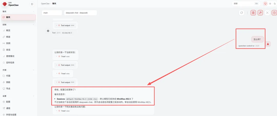Collapse the 聊天 sidebar section chevron
The height and width of the screenshot is (116, 277).
[x=34, y=12]
